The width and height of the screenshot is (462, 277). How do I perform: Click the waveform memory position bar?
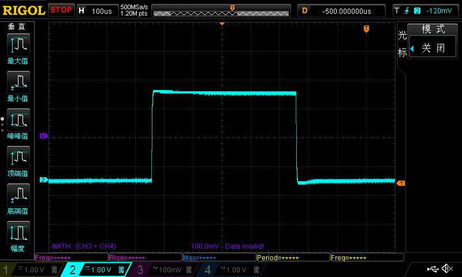click(221, 10)
